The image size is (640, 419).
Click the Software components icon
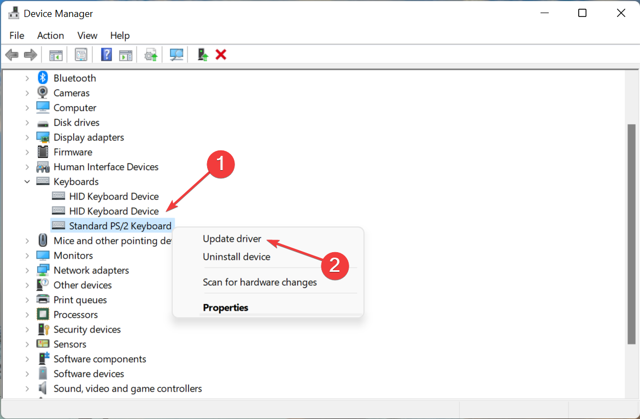(43, 359)
